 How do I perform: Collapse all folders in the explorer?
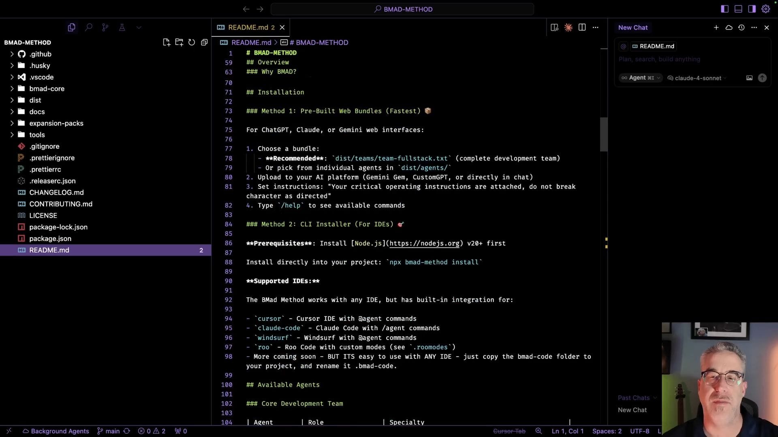click(204, 42)
